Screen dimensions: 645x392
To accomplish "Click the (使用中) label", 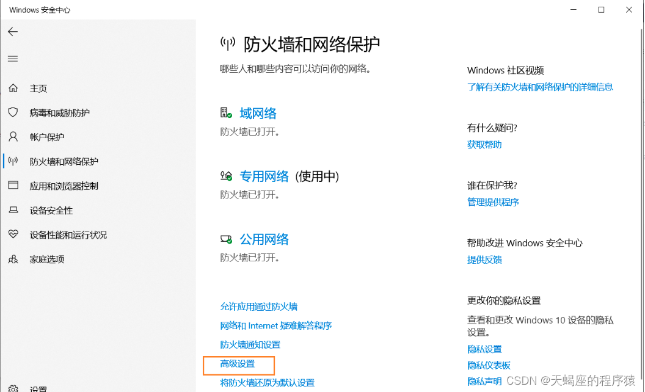I will click(317, 176).
